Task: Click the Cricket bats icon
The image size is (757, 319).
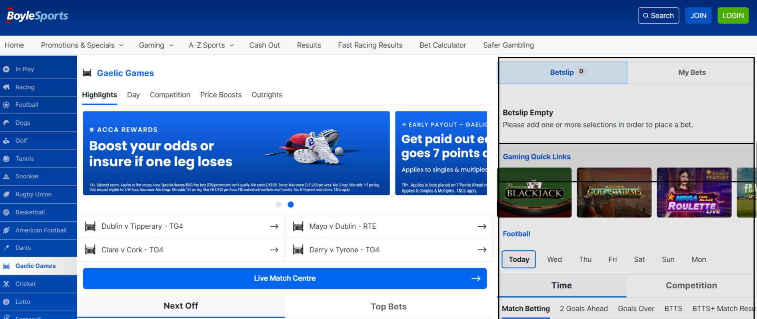Action: click(x=6, y=284)
